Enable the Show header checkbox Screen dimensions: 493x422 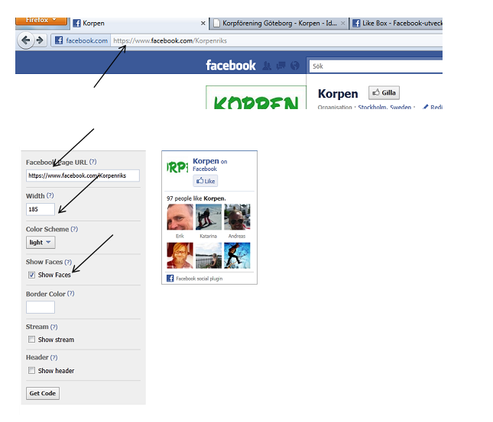click(x=31, y=370)
